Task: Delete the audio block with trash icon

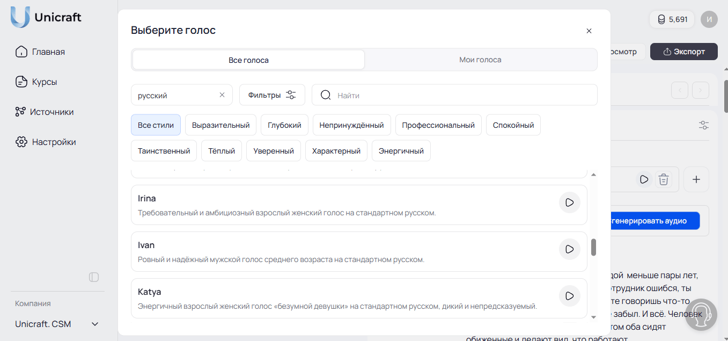Action: 664,179
